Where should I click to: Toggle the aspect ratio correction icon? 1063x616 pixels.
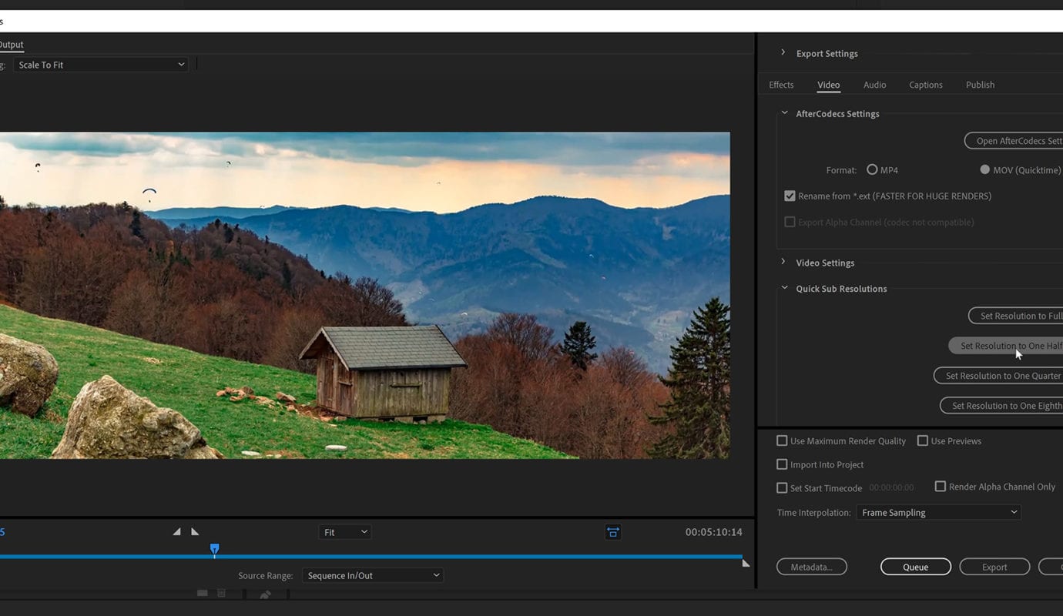(x=612, y=532)
